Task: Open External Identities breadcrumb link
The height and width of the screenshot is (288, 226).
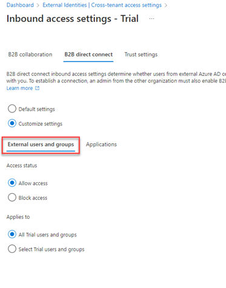Action: point(65,5)
